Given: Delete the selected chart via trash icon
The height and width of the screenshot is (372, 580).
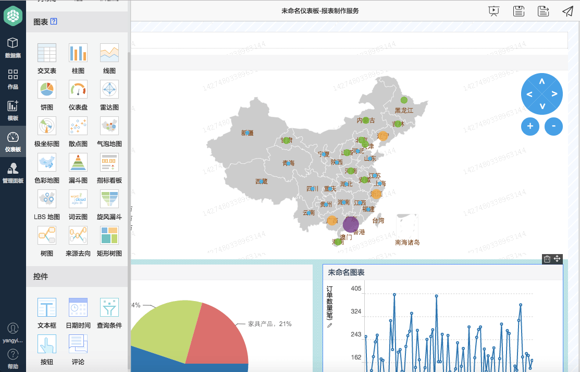Looking at the screenshot, I should click(547, 259).
